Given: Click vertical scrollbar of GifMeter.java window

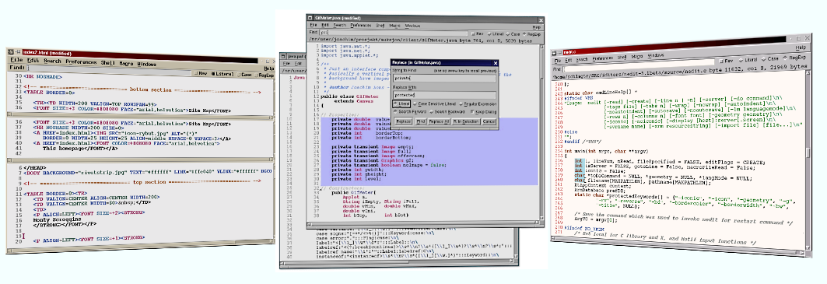Looking at the screenshot, I should tap(541, 132).
